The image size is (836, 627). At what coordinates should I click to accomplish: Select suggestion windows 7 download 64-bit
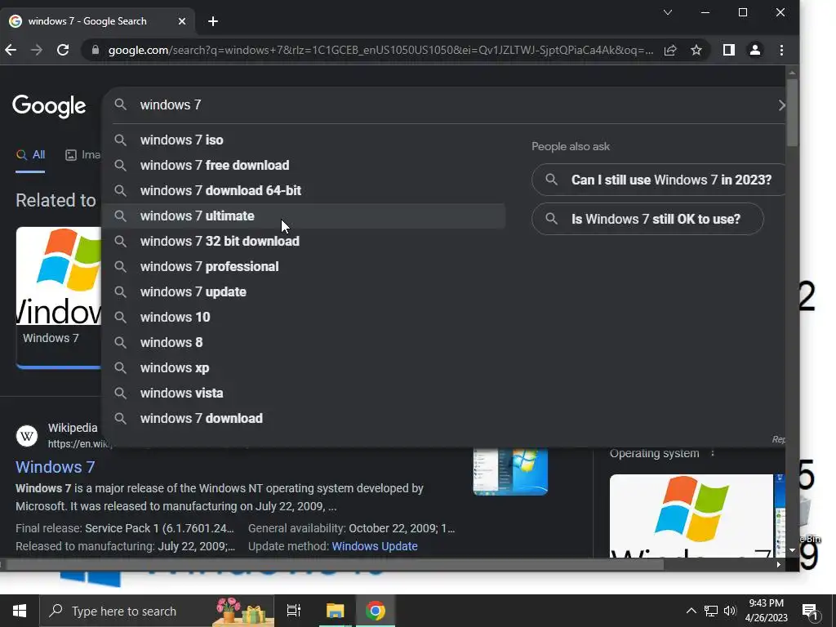coord(304,191)
